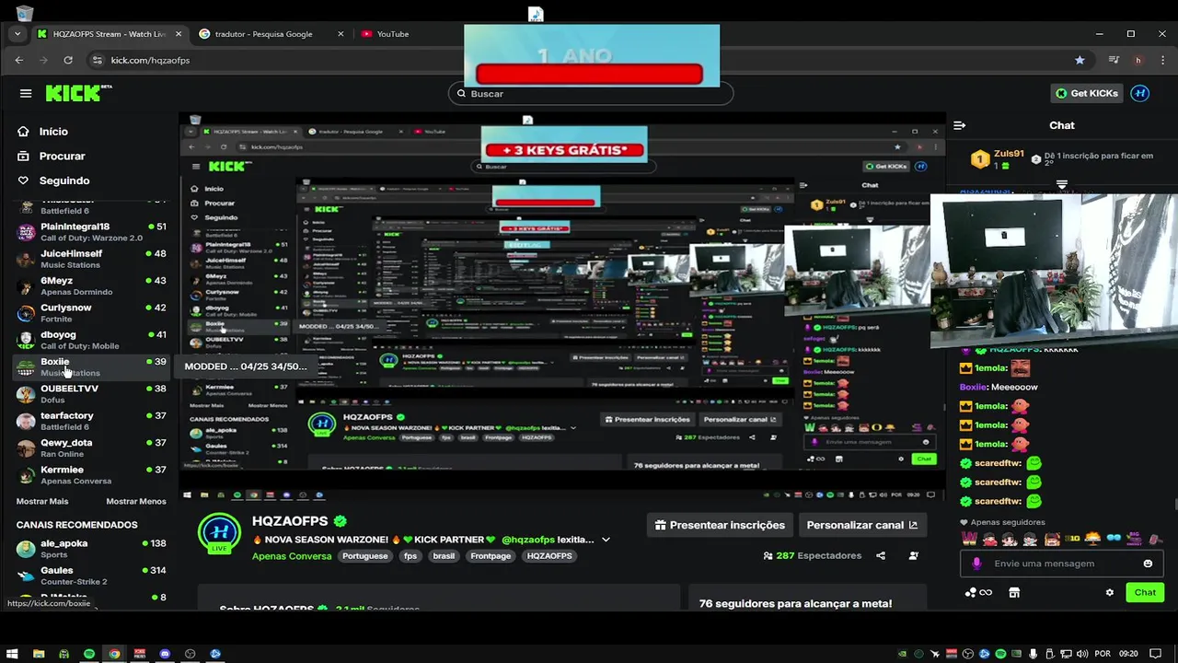Image resolution: width=1178 pixels, height=663 pixels.
Task: Open Spotify from the Windows taskbar
Action: point(89,654)
